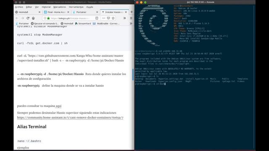Image resolution: width=269 pixels, height=151 pixels.
Task: Open the community.home-assistant.io link
Action: click(x=70, y=117)
